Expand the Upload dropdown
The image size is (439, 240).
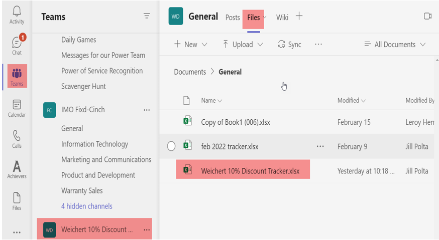[243, 45]
